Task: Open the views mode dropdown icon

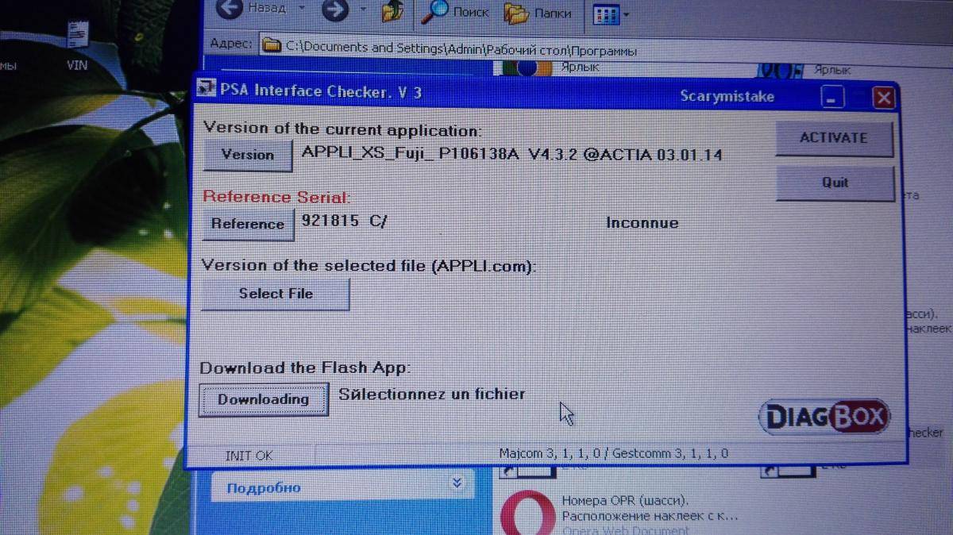Action: (x=611, y=14)
